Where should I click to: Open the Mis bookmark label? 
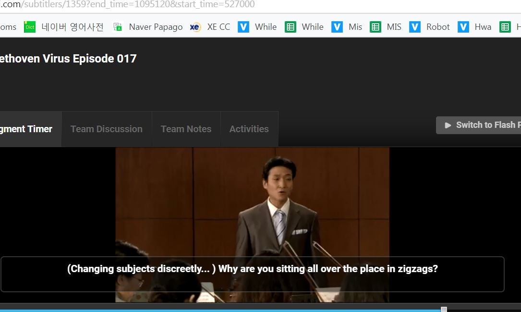pos(355,27)
